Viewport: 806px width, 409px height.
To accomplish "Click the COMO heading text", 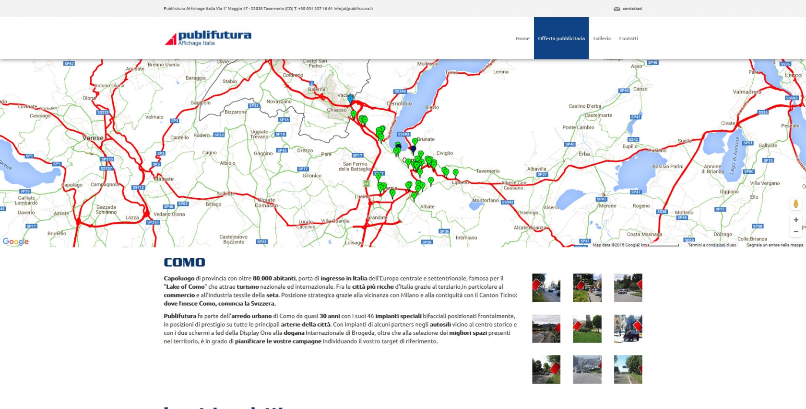I will click(184, 262).
